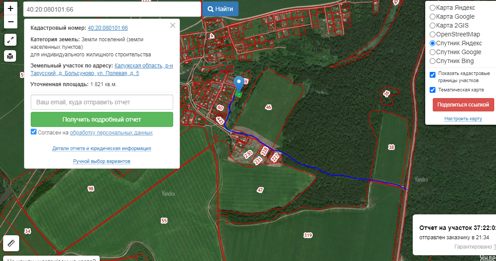The width and height of the screenshot is (496, 261).
Task: Click parcel label 319 on map
Action: click(308, 235)
